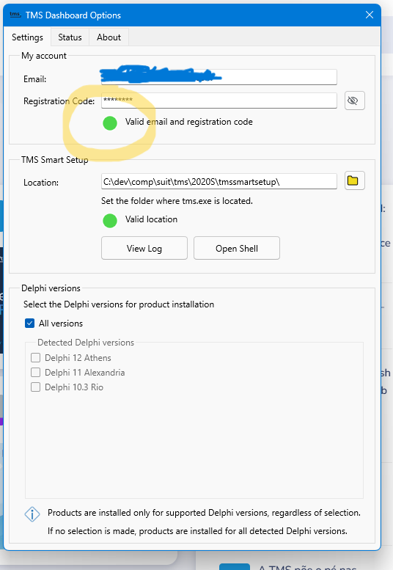Select the Settings tab

click(x=27, y=37)
